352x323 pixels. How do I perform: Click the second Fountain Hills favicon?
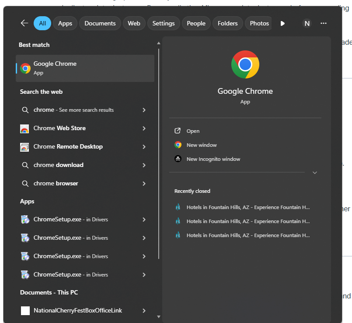tap(178, 221)
